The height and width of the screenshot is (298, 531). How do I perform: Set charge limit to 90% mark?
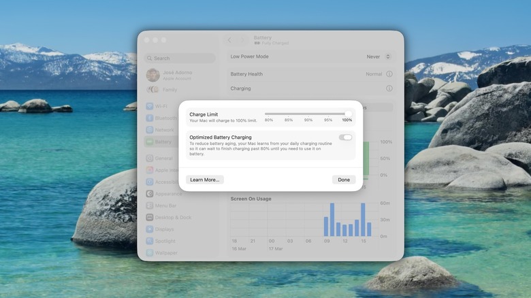(x=308, y=120)
